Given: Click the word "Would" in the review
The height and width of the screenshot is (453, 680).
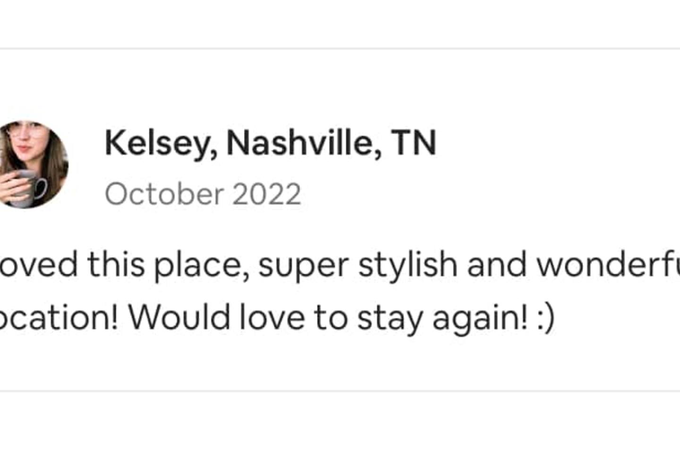Looking at the screenshot, I should click(x=180, y=318).
